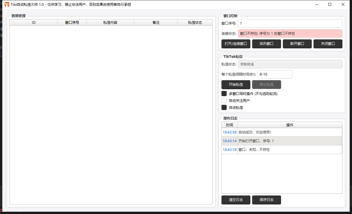The image size is (352, 214).
Task: Click the pink 窗口不存在 status message
Action: tap(290, 34)
